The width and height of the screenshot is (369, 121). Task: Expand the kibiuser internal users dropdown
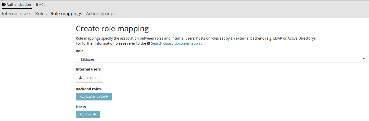[x=89, y=78]
